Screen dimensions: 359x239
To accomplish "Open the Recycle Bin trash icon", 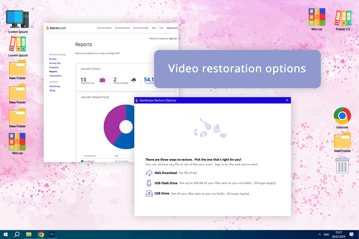I will click(342, 165).
